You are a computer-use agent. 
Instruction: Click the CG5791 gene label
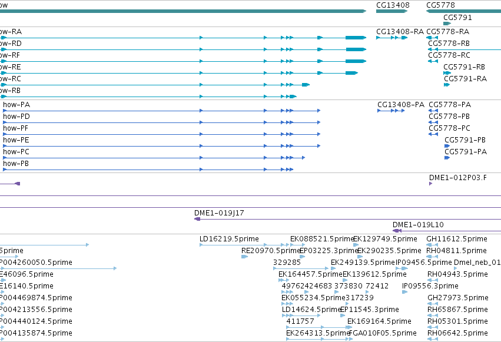pyautogui.click(x=457, y=18)
